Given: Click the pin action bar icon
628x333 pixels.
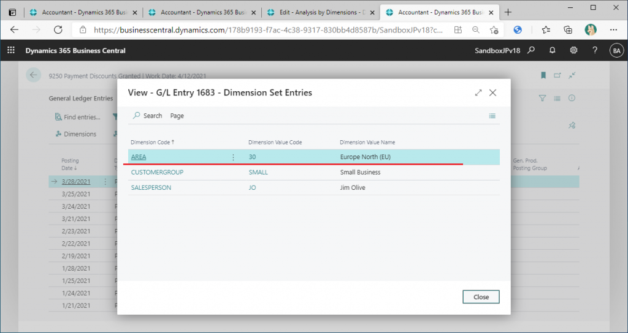Looking at the screenshot, I should pos(572,125).
